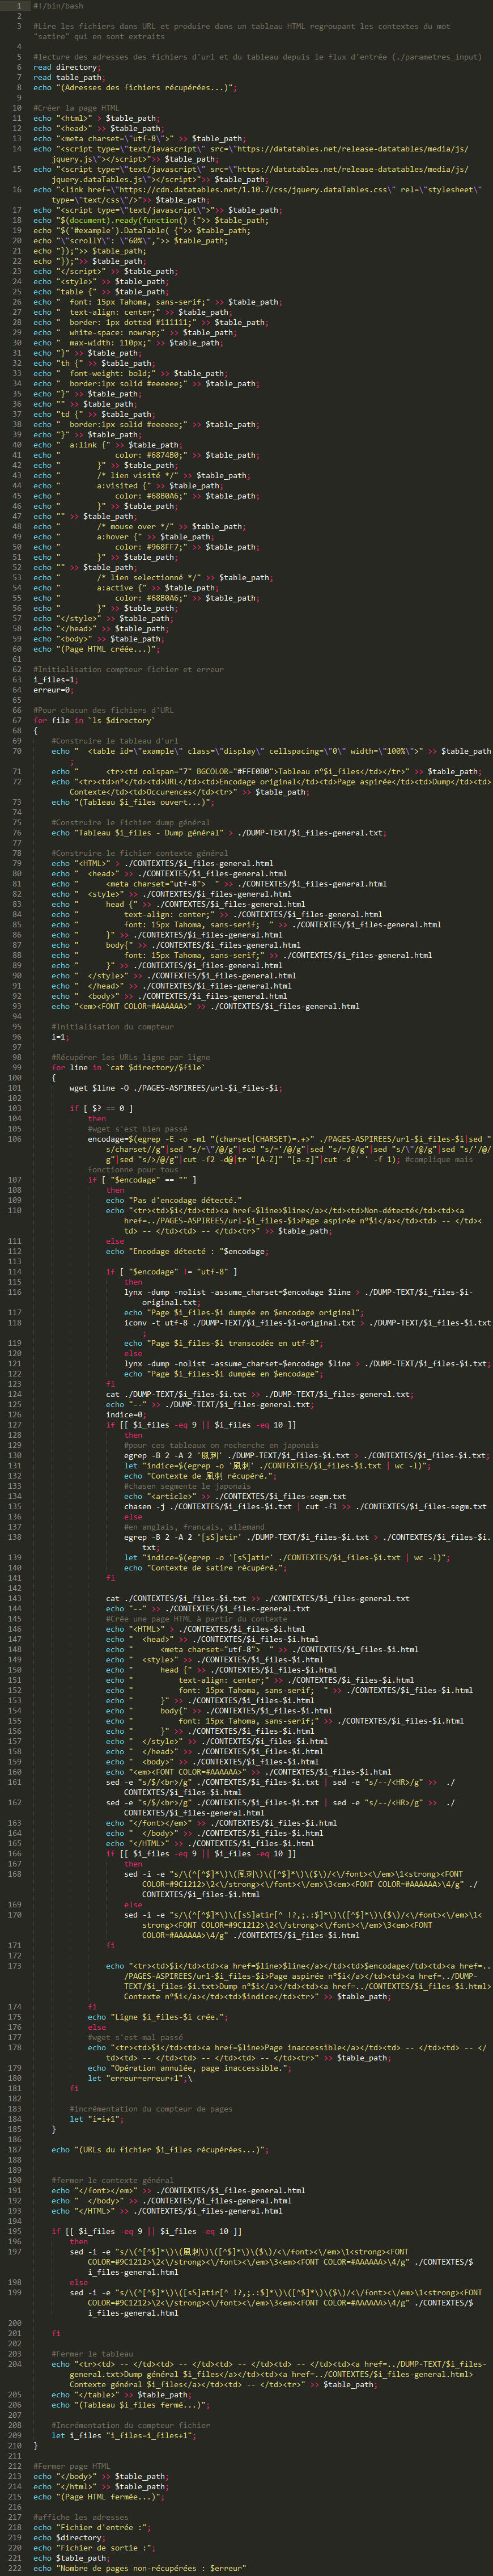
Task: Click line number 222 in the gutter
Action: click(15, 2568)
